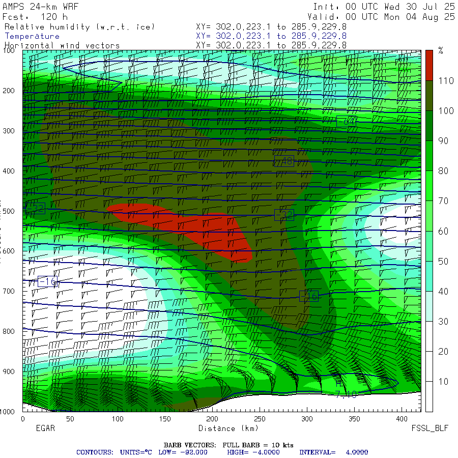Select the 500 pressure label on the y-axis
The width and height of the screenshot is (458, 458).
[x=9, y=211]
